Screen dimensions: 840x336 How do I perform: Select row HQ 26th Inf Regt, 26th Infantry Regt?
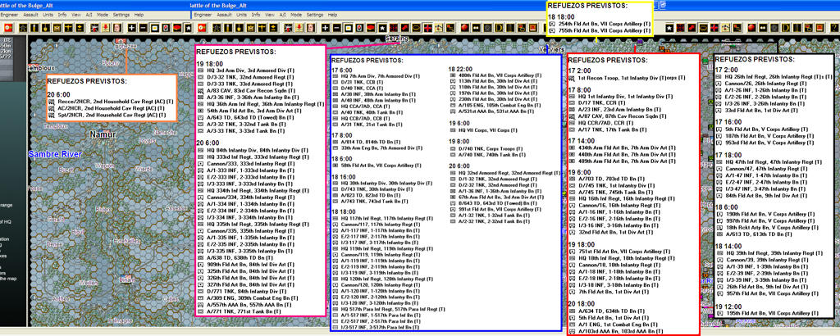point(774,77)
